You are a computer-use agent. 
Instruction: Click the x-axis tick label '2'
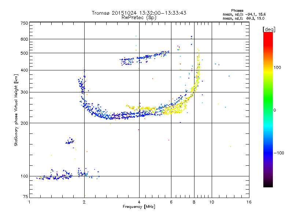point(84,202)
